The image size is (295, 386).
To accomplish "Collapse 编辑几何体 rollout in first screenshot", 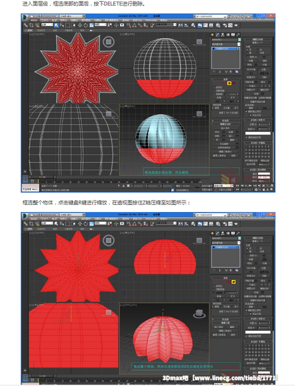I will pyautogui.click(x=258, y=39).
